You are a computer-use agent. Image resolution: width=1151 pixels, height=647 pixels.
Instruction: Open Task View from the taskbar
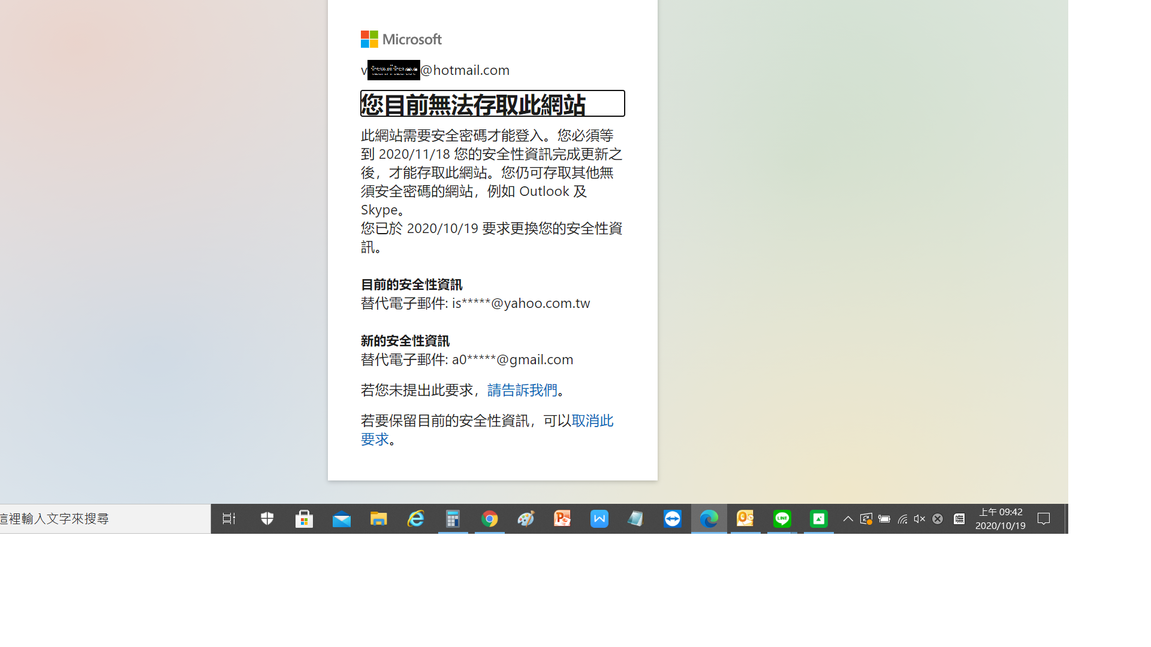coord(228,519)
